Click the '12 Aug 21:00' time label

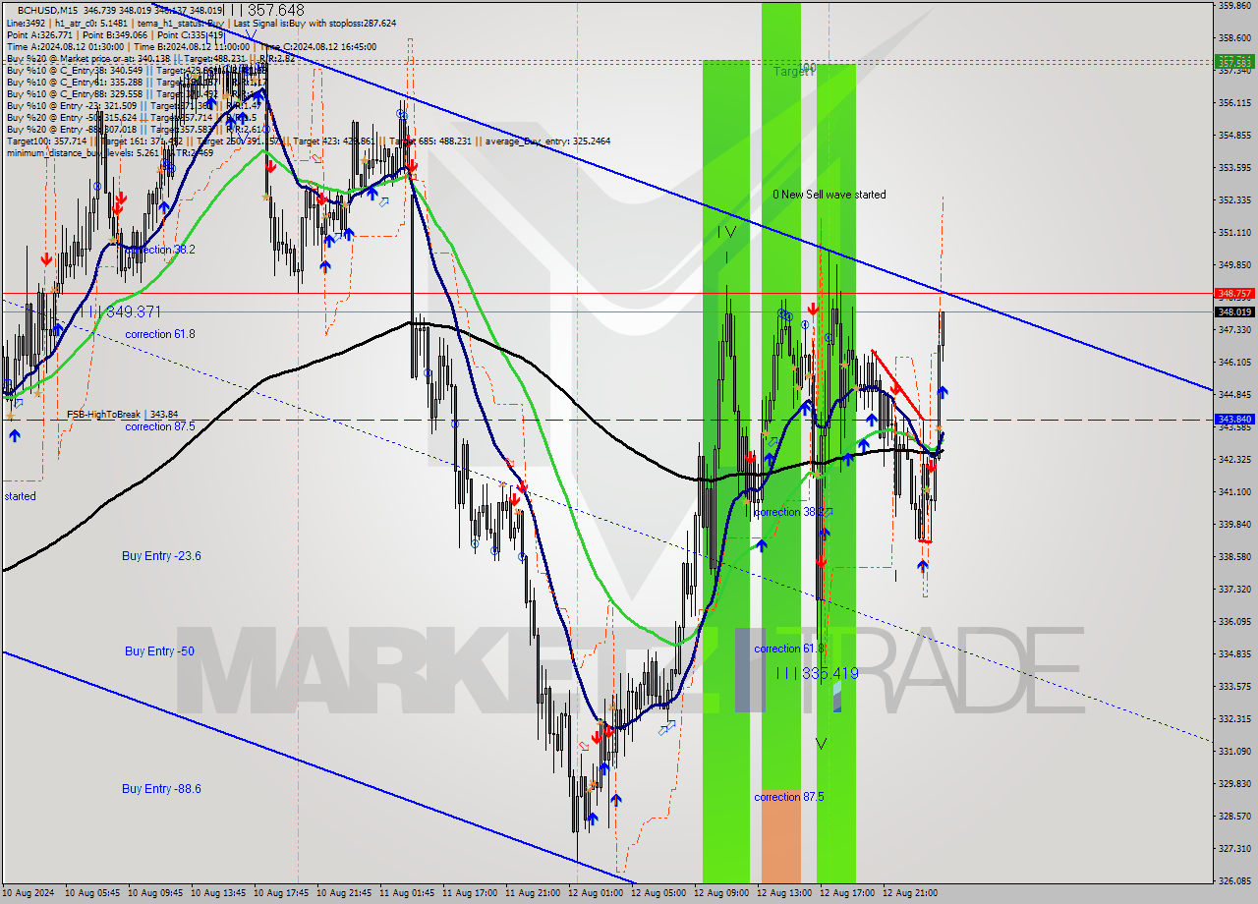pyautogui.click(x=911, y=893)
